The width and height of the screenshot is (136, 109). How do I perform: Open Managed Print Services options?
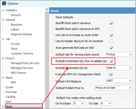tap(25, 63)
